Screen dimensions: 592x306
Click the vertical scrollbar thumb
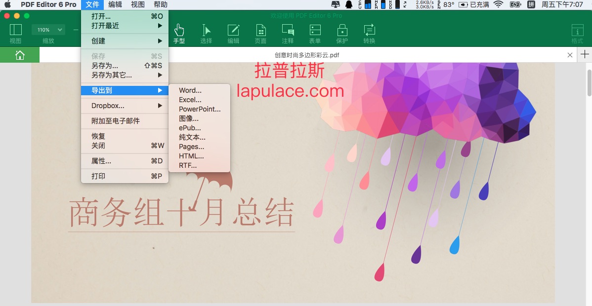(x=589, y=82)
